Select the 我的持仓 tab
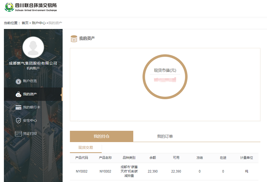The height and width of the screenshot is (182, 267). click(x=101, y=136)
